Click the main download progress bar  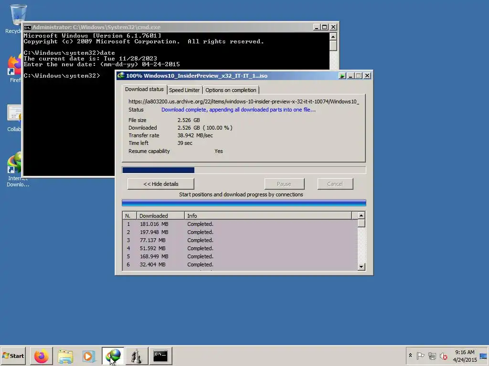point(244,170)
